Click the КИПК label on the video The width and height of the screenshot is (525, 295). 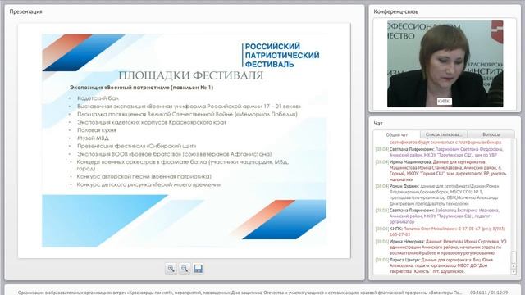pyautogui.click(x=444, y=101)
